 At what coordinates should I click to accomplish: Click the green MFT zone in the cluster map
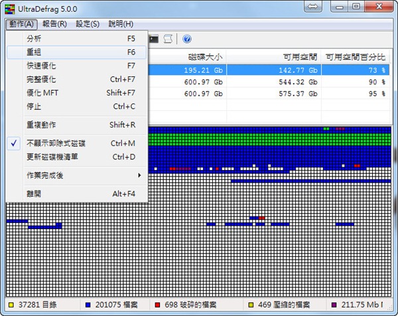pyautogui.click(x=269, y=139)
